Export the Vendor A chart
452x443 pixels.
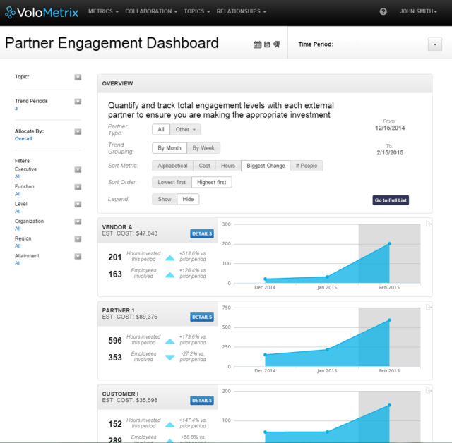point(429,224)
